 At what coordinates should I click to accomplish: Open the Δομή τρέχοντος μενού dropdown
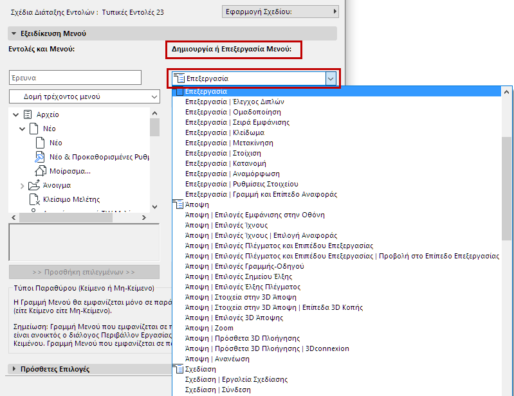click(84, 96)
